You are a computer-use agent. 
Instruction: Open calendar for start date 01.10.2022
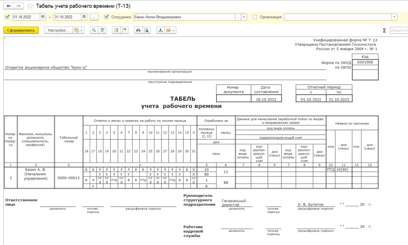tap(43, 17)
